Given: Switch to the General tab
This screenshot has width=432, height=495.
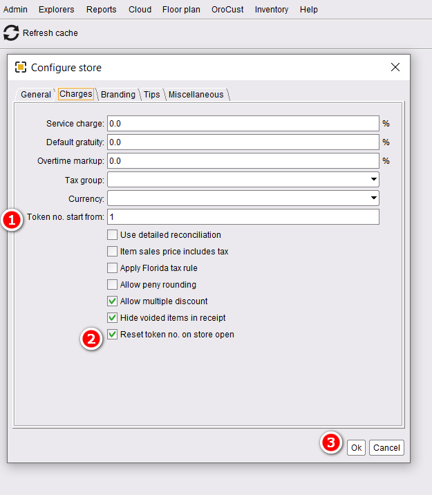Looking at the screenshot, I should click(36, 95).
